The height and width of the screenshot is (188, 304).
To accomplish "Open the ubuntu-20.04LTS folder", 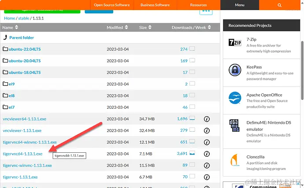I will coord(25,61).
